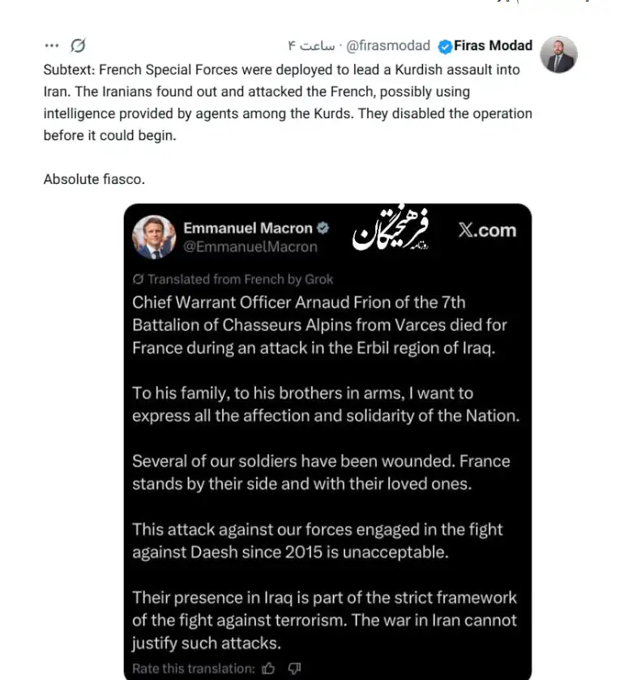Click "Translated from French by Grok" label
The width and height of the screenshot is (628, 680).
[x=240, y=280]
